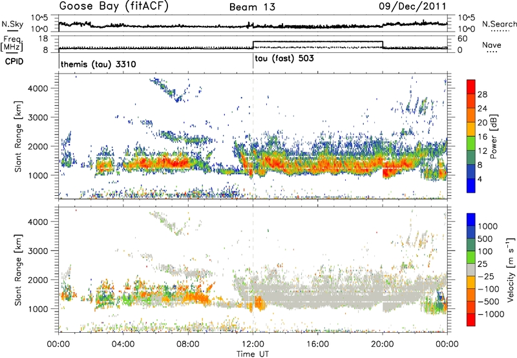Viewport: 517px width, 358px height.
Task: Click the gray segment of velocity colorbar
Action: click(471, 269)
